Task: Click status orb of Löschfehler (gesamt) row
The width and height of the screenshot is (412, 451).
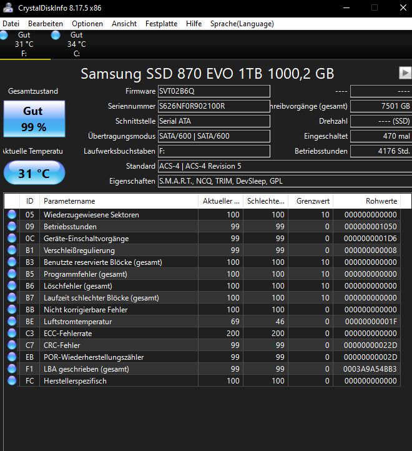Action: tap(12, 286)
